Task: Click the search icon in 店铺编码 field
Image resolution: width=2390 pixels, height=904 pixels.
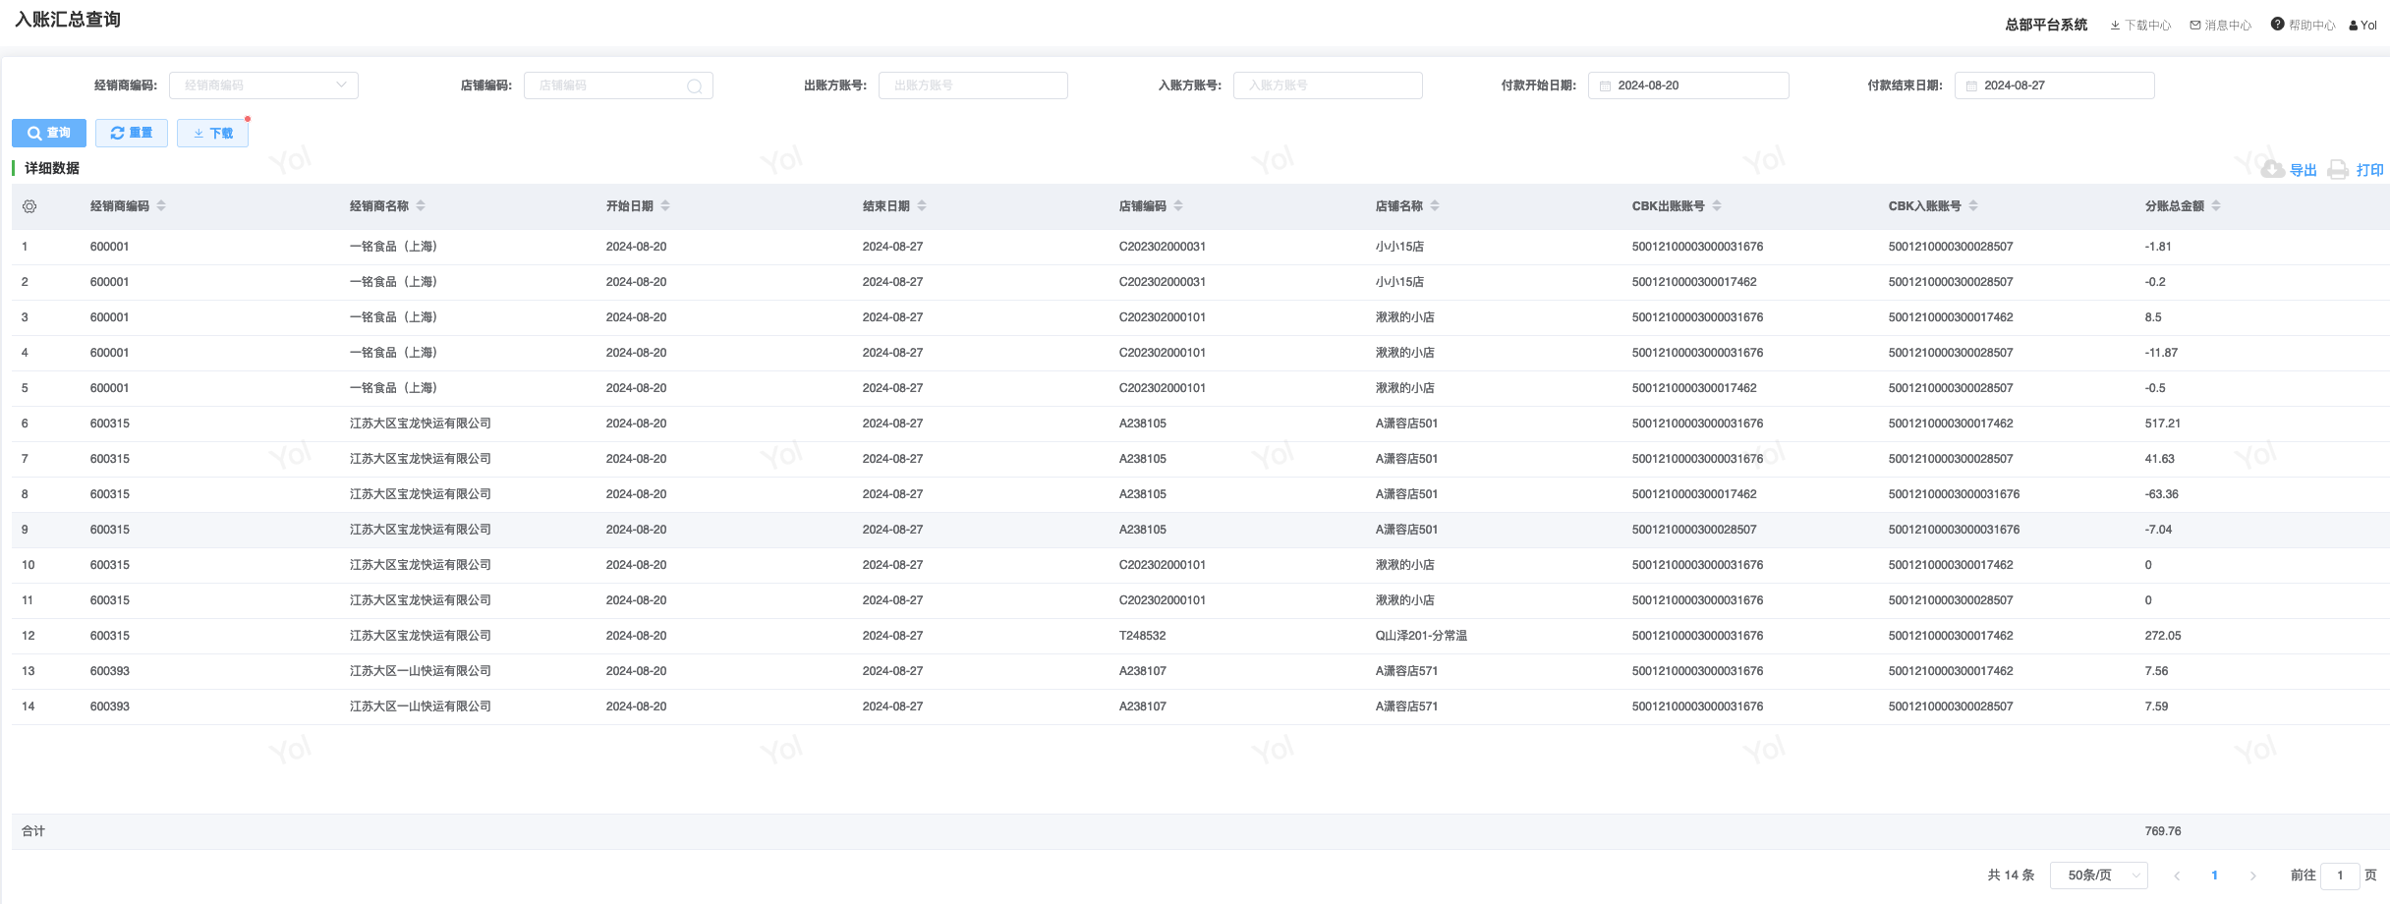Action: coord(694,86)
